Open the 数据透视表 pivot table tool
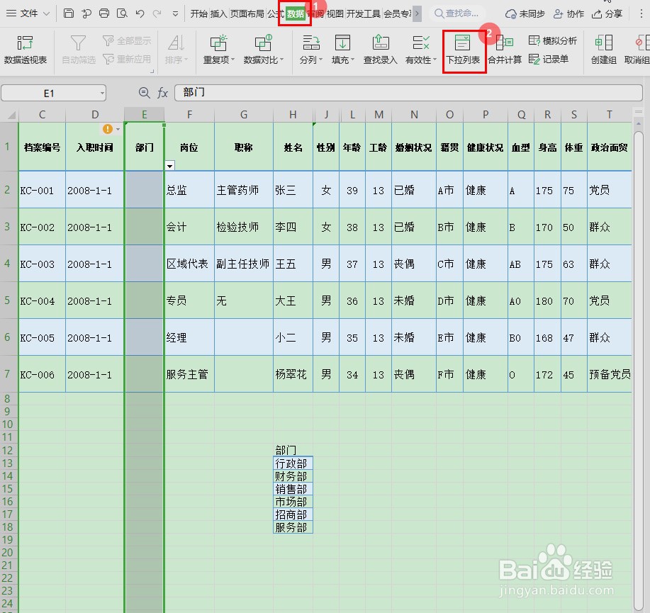 26,50
